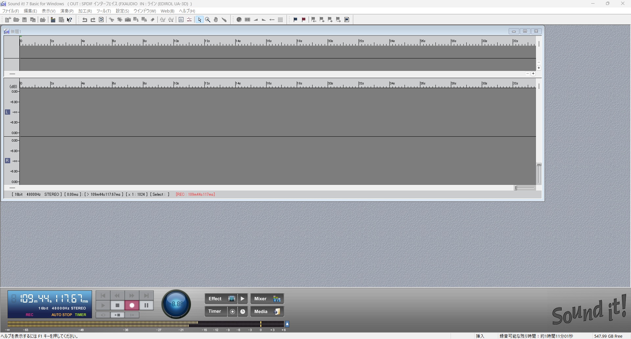The image size is (631, 339).
Task: Open the ファイル(F) menu
Action: point(11,11)
